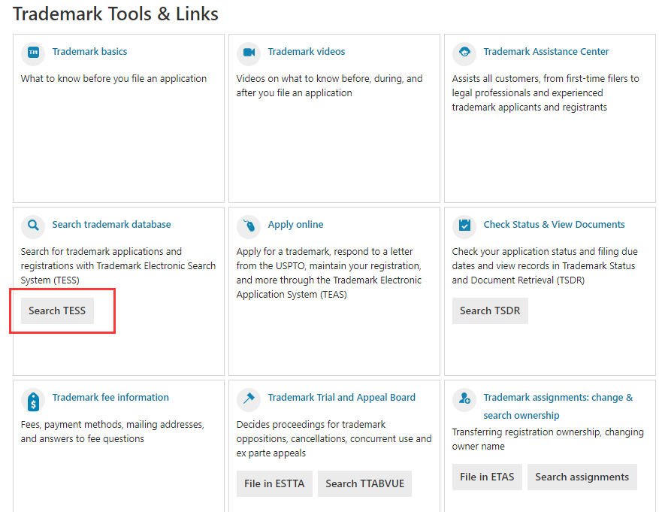Click the TEAS Apply online description text

pyautogui.click(x=328, y=273)
